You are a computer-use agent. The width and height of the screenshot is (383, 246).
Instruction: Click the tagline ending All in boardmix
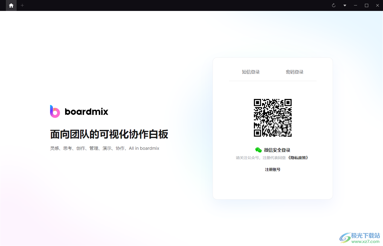click(105, 148)
